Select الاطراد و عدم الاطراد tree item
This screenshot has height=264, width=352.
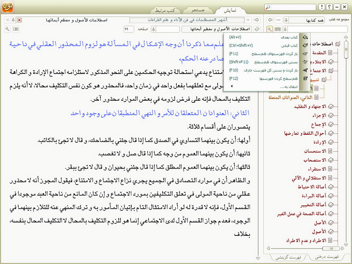tap(306, 240)
